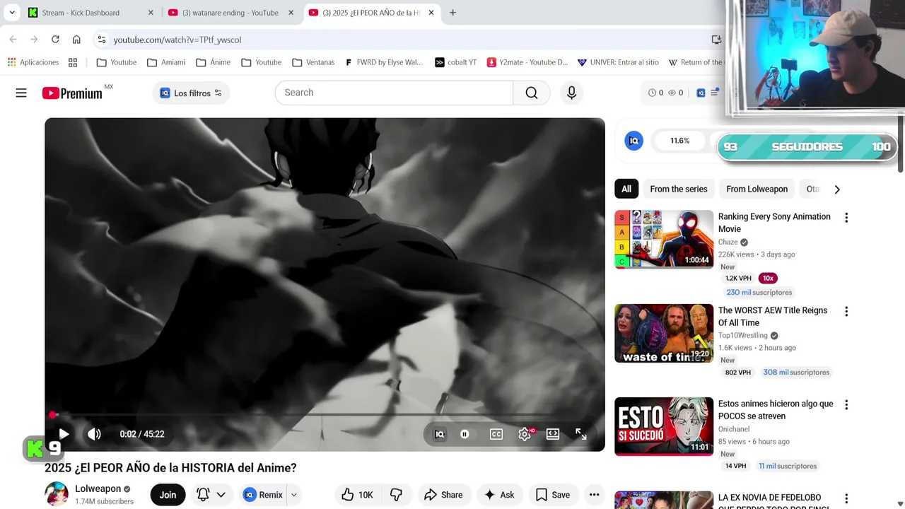Viewport: 905px width, 509px height.
Task: Mute the video volume
Action: [94, 434]
